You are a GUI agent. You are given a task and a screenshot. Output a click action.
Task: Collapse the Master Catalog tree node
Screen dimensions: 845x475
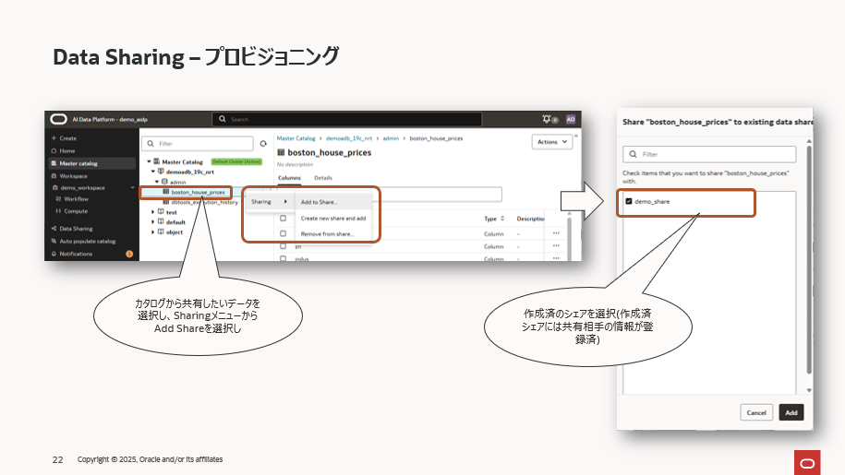(150, 161)
